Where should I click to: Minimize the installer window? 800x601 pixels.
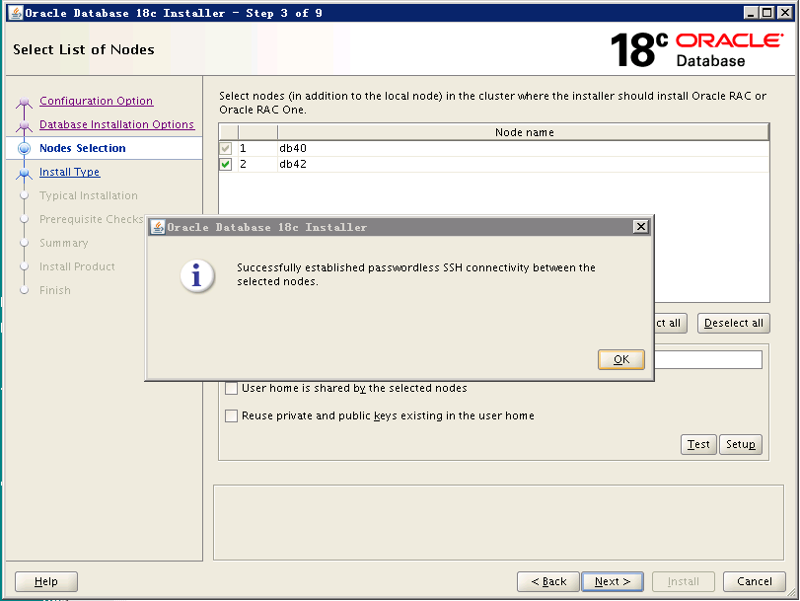click(x=750, y=13)
